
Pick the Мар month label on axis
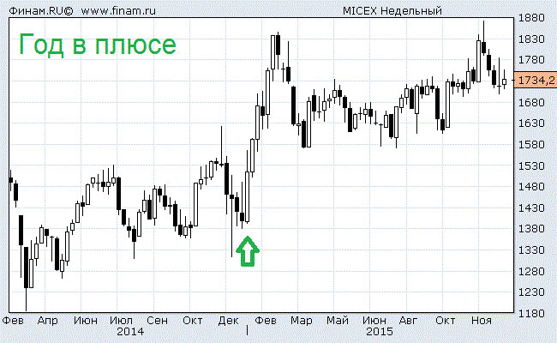point(301,319)
